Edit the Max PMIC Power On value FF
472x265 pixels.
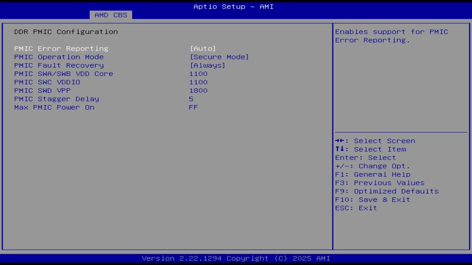194,107
